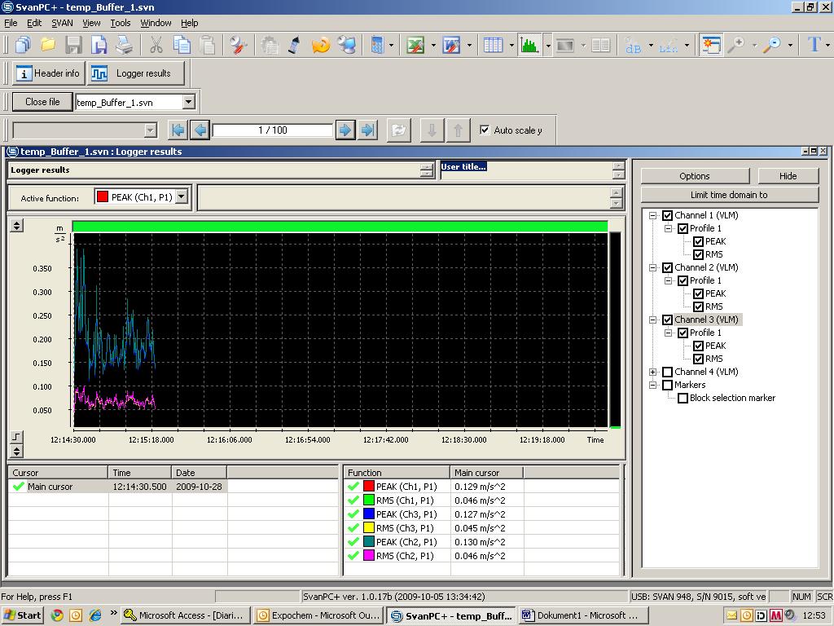
Task: Click the Logger results button
Action: point(136,73)
